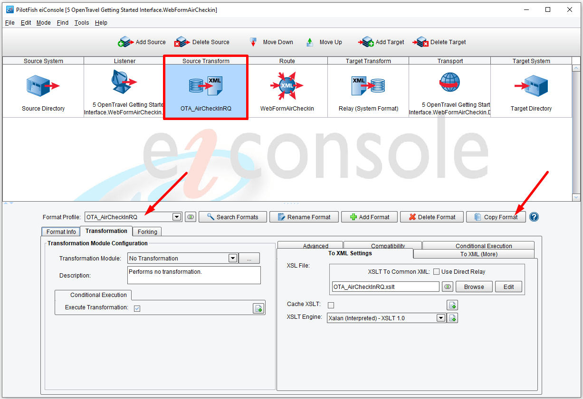The image size is (583, 399).
Task: Click the Edit button for XSL file
Action: pos(508,287)
